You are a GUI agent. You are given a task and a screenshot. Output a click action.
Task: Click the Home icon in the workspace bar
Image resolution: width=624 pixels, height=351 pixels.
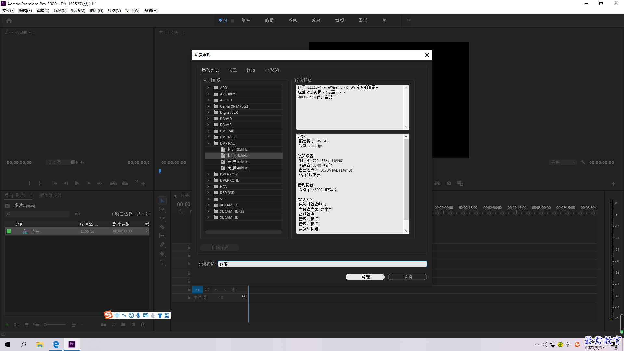(x=9, y=20)
